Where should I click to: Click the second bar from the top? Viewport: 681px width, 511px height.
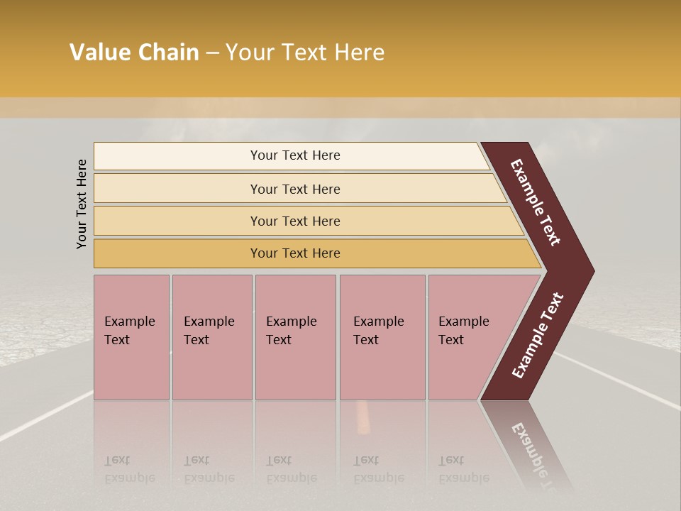[295, 189]
